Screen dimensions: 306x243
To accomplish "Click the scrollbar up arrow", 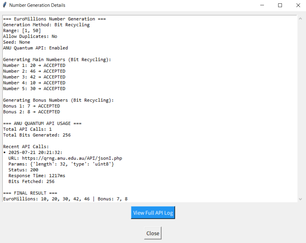I will point(300,19).
